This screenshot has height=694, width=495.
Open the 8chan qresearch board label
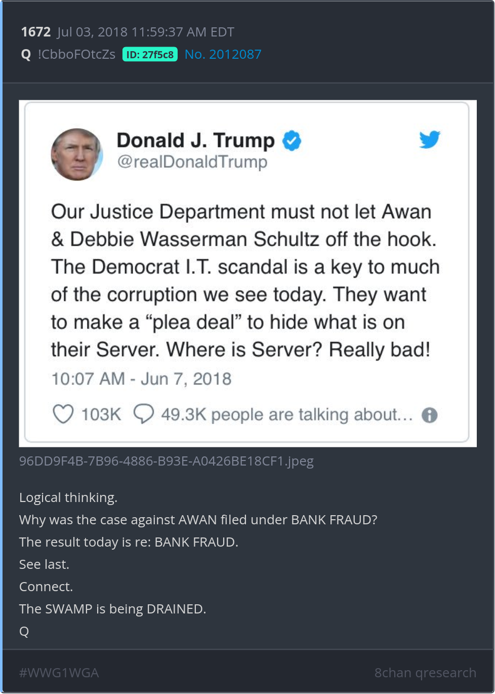425,673
